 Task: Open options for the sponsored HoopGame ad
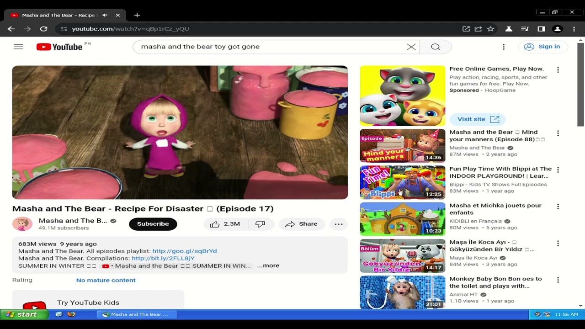(558, 70)
